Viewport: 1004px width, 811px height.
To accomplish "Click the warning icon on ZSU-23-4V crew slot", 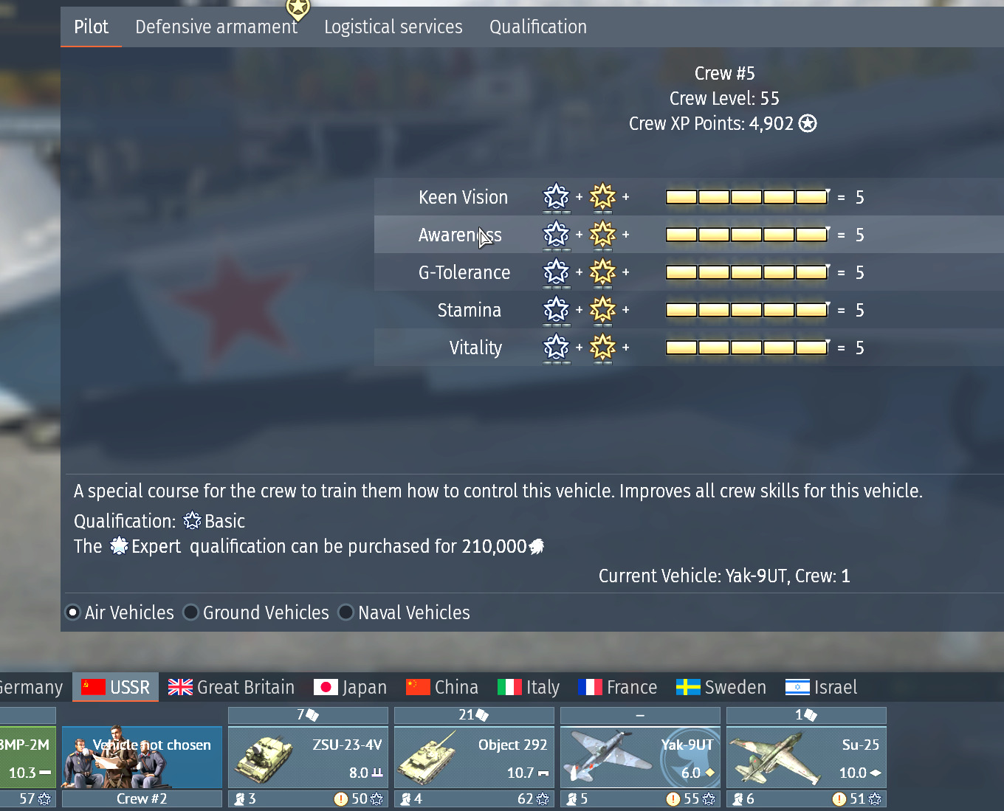I will point(341,798).
